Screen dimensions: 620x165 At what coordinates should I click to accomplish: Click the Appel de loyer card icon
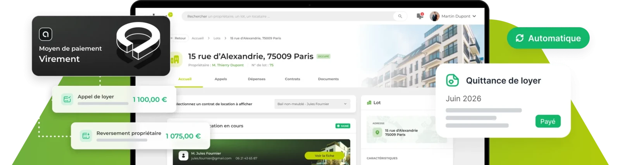pos(67,99)
